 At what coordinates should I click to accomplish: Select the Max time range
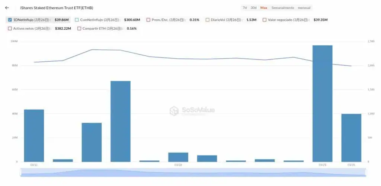(263, 8)
